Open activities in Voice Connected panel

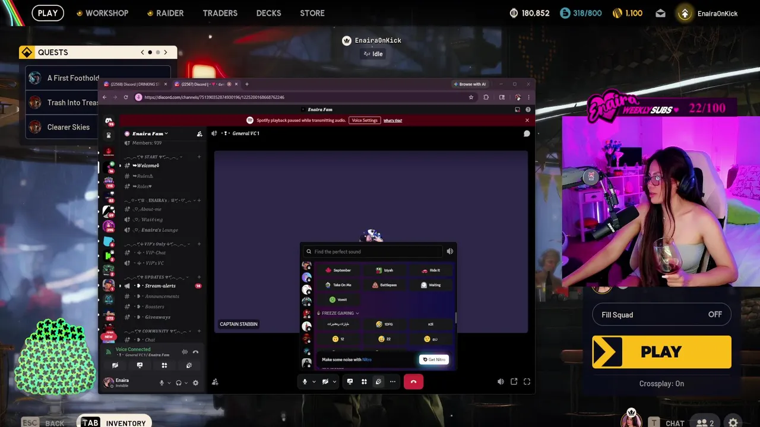pyautogui.click(x=164, y=365)
